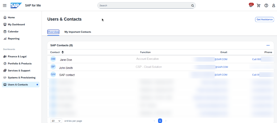Image resolution: width=277 pixels, height=123 pixels.
Task: Click the Systems & Provisioning icon
Action: pyautogui.click(x=5, y=78)
